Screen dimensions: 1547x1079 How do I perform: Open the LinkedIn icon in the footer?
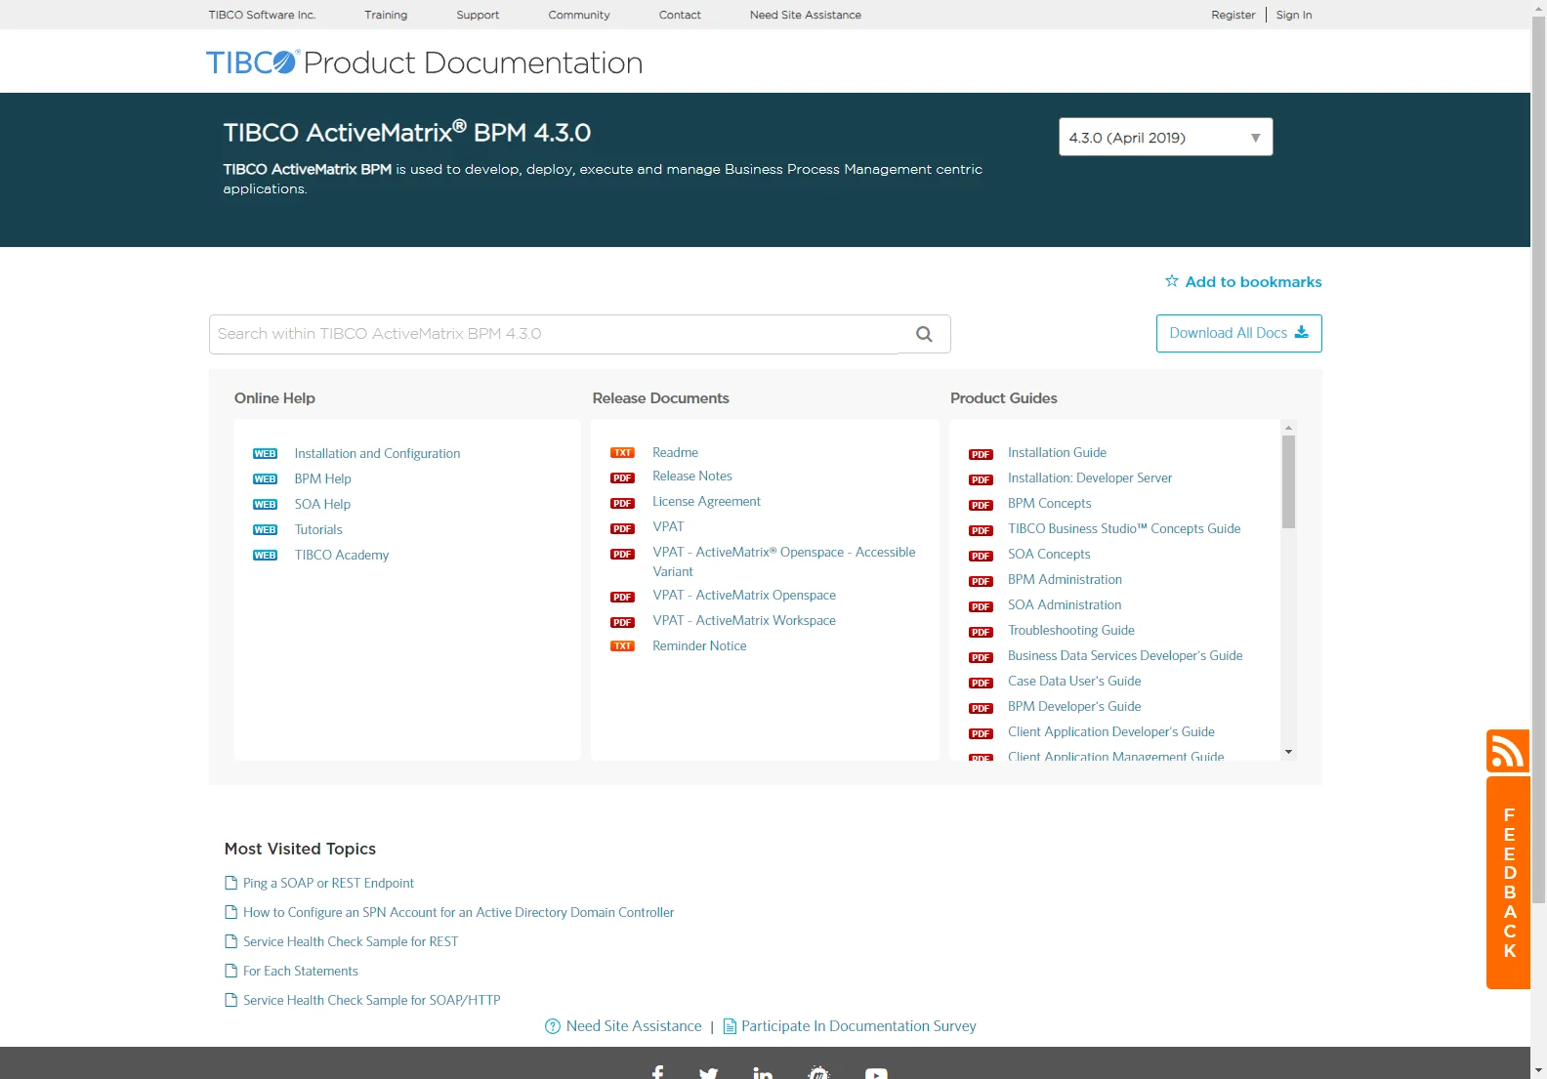(x=763, y=1073)
